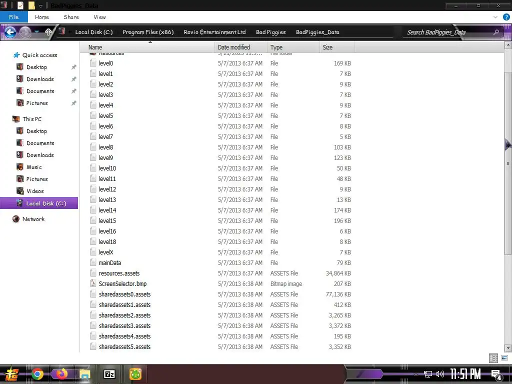Sort by the Size column header

click(x=337, y=47)
